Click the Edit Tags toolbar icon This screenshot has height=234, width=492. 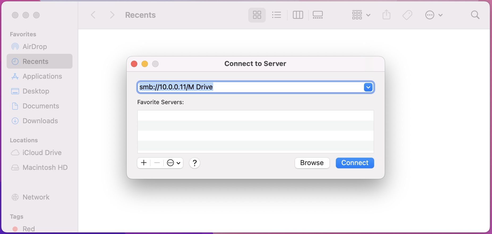(x=407, y=15)
